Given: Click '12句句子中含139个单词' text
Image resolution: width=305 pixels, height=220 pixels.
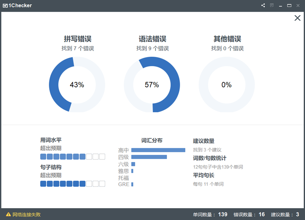Looking at the screenshot, I should coord(218,167).
